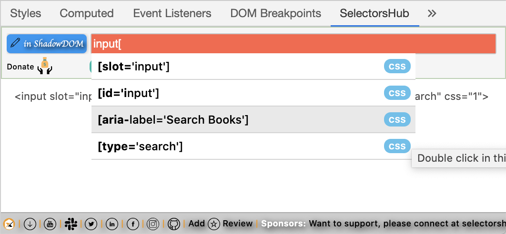Screen dimensions: 506x234
Task: Click the download arrow icon
Action: [x=30, y=224]
